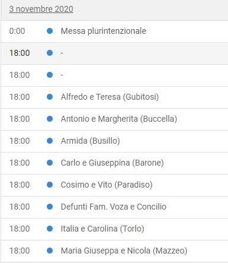Click blue dot beside Cosimo e Vito

(50, 185)
